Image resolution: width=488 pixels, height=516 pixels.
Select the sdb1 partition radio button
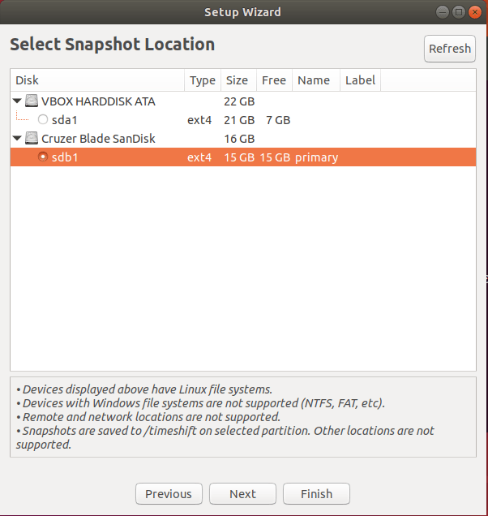pyautogui.click(x=43, y=157)
